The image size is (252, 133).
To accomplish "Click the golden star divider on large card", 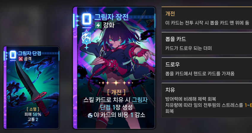I will (116, 83).
